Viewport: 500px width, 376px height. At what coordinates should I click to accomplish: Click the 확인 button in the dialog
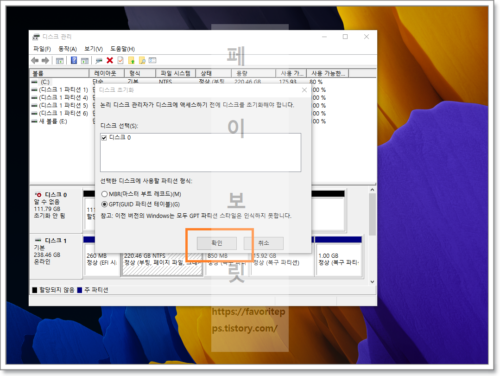pos(217,243)
